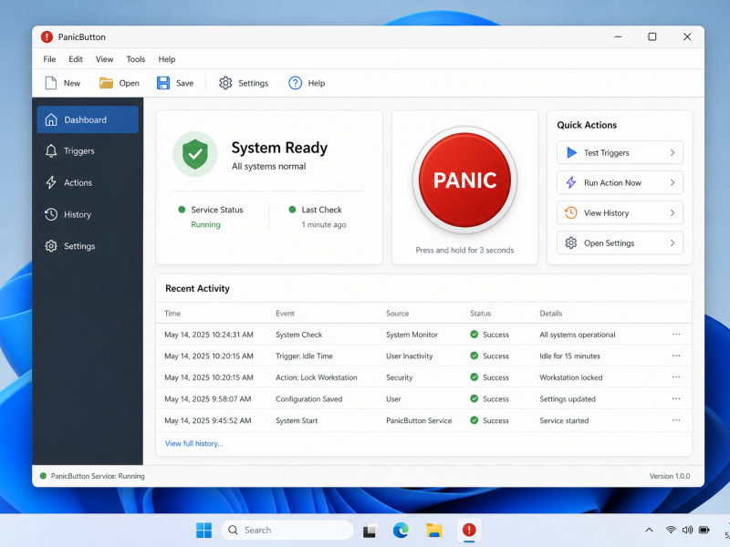
Task: Expand Run Action Now chevron arrow
Action: click(x=673, y=183)
